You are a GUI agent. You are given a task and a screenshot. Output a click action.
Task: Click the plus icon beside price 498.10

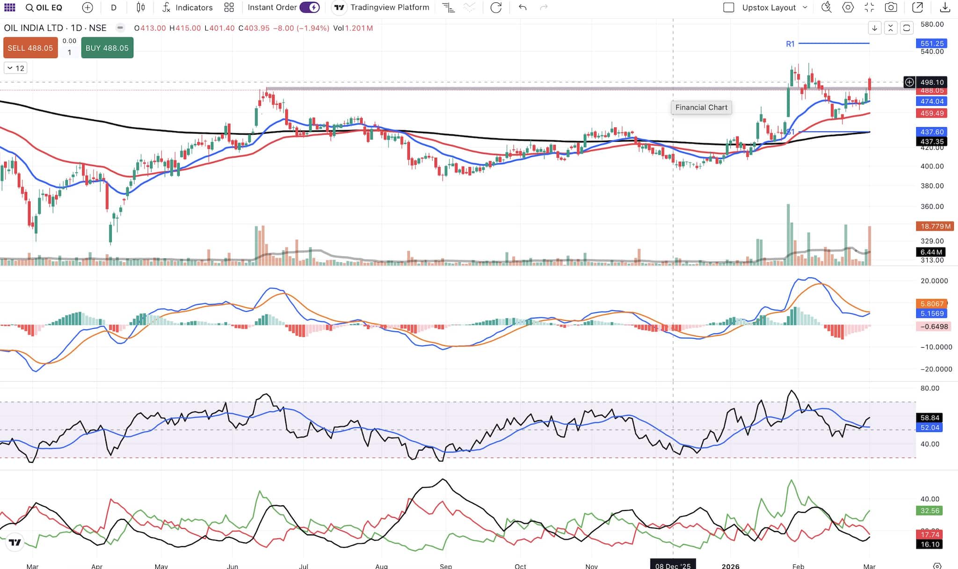coord(909,82)
